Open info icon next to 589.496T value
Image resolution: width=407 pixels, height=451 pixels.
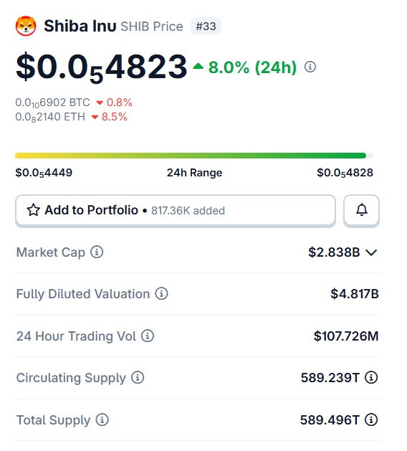point(371,419)
